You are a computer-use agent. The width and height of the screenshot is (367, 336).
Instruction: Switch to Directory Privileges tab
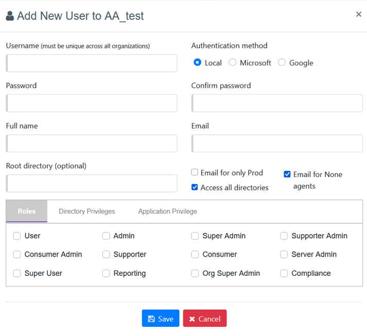tap(87, 211)
